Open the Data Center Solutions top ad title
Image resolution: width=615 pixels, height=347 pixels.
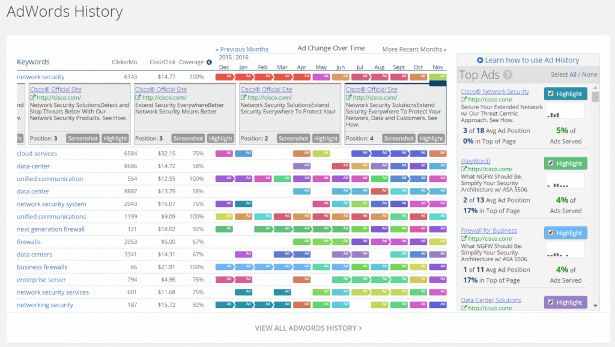pos(491,300)
